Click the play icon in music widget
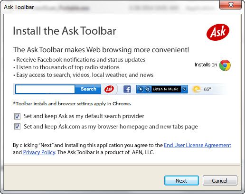 [141, 89]
